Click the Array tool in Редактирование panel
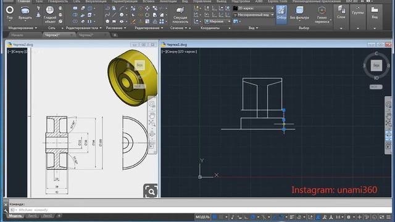The width and height of the screenshot is (395, 222). click(x=162, y=22)
